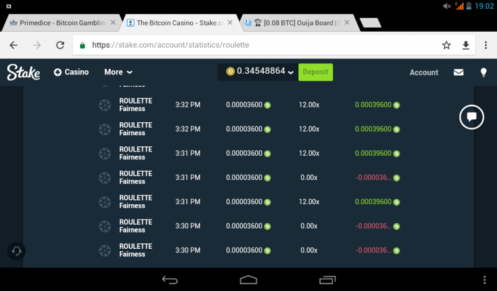The image size is (497, 291).
Task: Tap the battery icon in status bar
Action: click(469, 6)
